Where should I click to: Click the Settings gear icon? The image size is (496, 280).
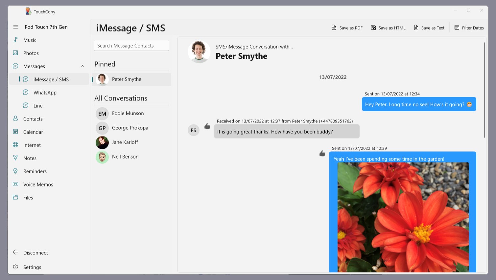15,267
